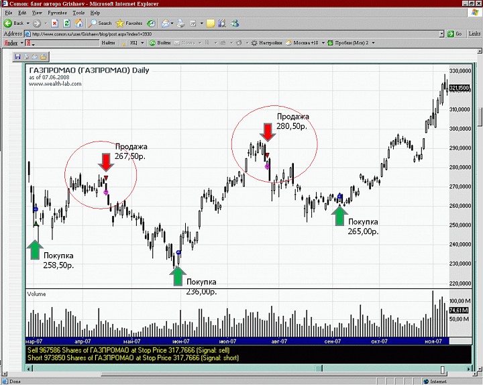Click the Research books icon

222,23
